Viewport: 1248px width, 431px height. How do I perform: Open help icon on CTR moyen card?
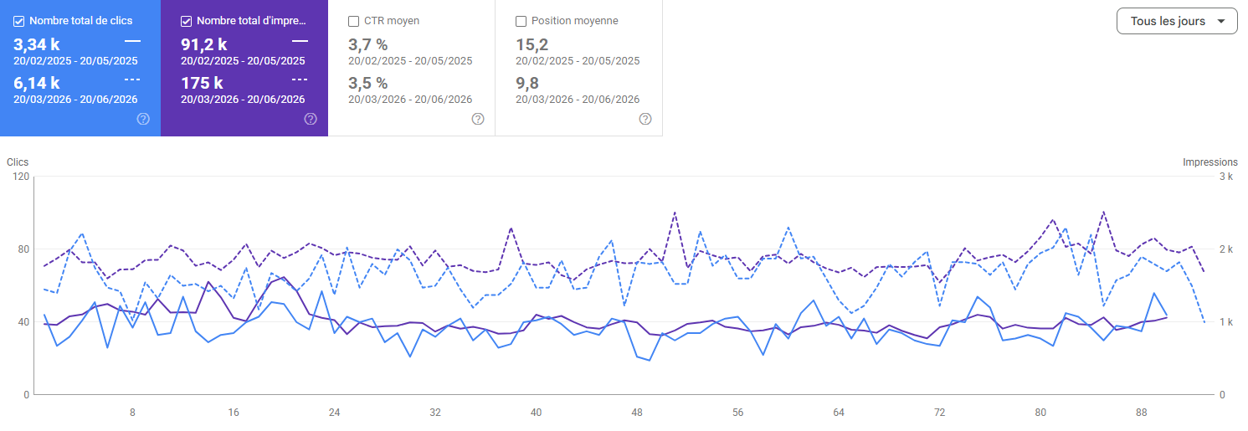(478, 119)
